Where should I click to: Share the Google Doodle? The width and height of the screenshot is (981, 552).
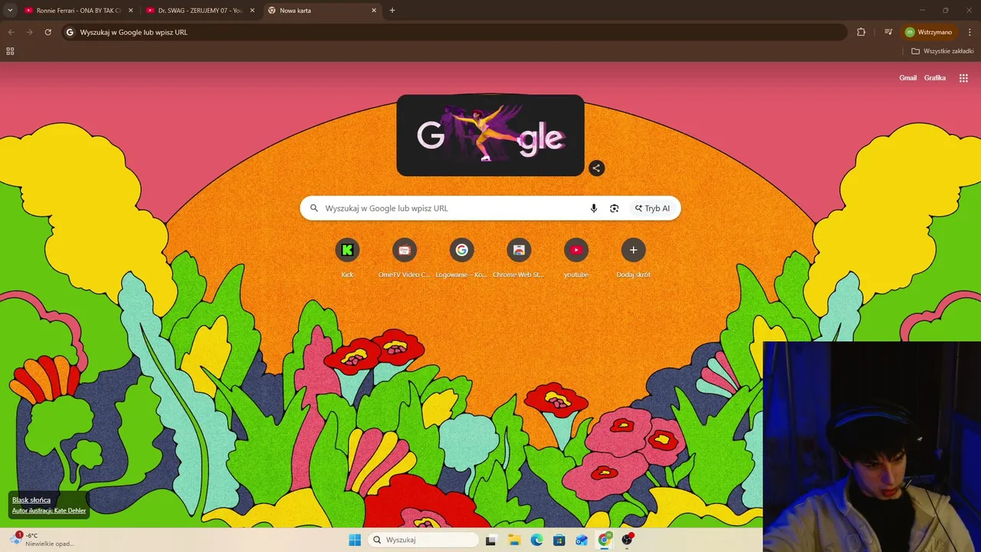pyautogui.click(x=596, y=168)
